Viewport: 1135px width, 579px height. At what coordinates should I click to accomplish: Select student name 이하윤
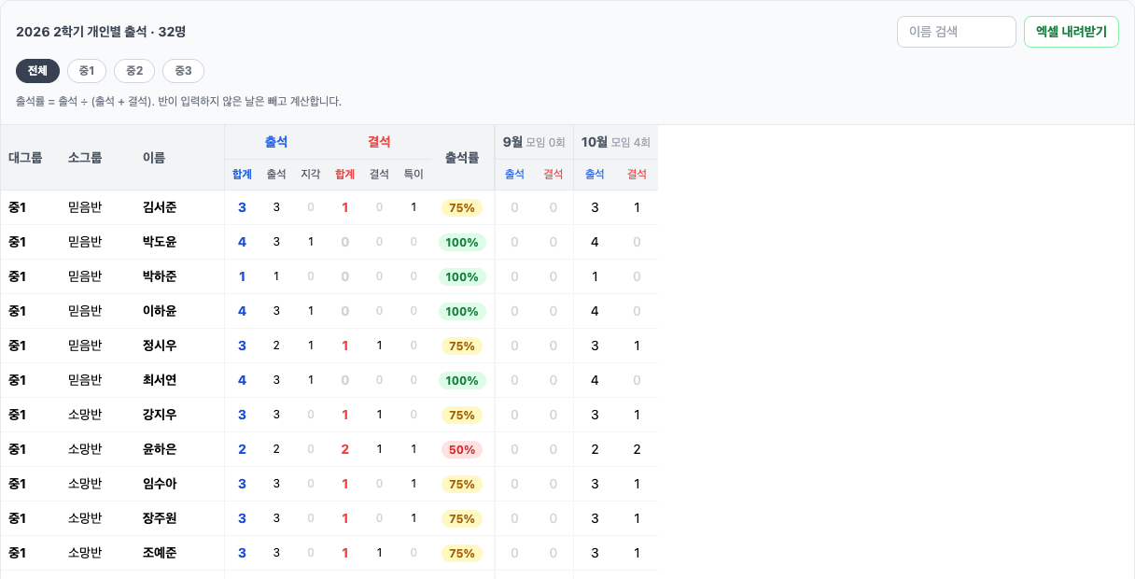(x=160, y=311)
